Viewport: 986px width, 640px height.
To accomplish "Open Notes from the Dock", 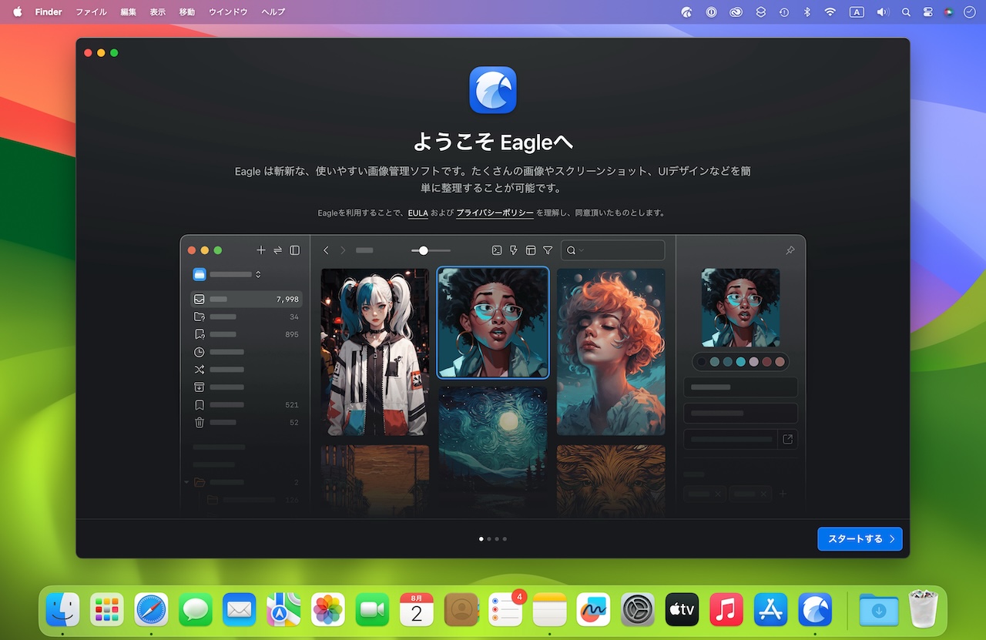I will [x=550, y=610].
